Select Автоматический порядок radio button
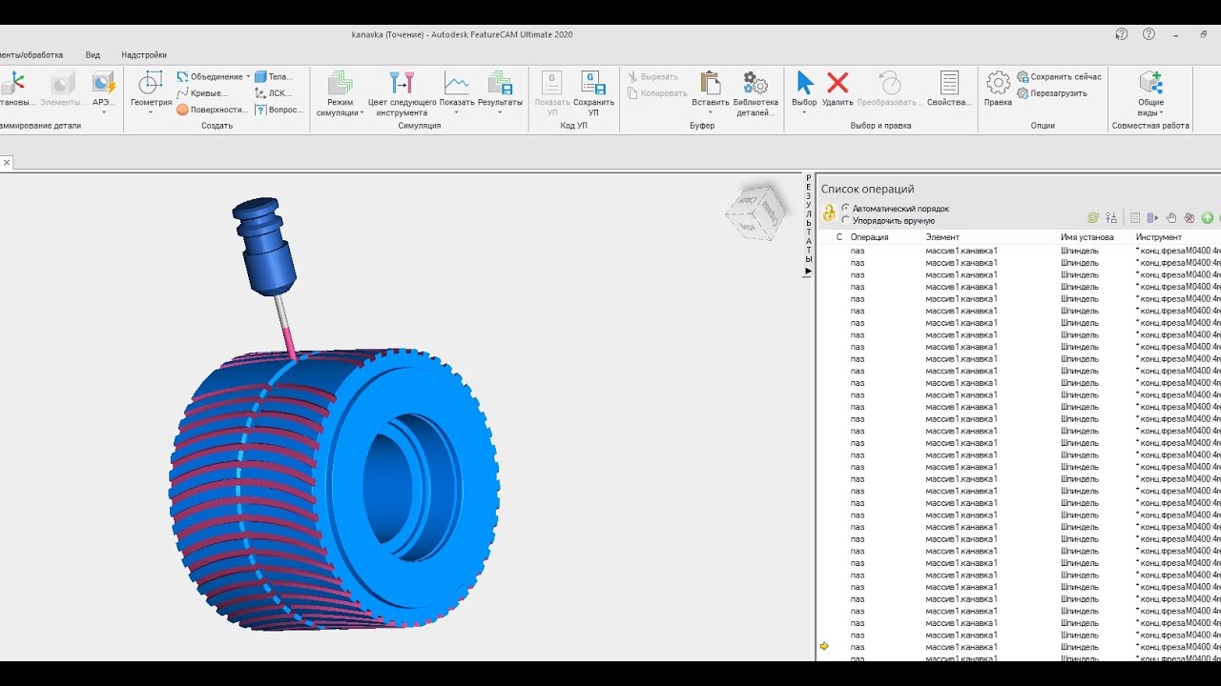 [845, 208]
